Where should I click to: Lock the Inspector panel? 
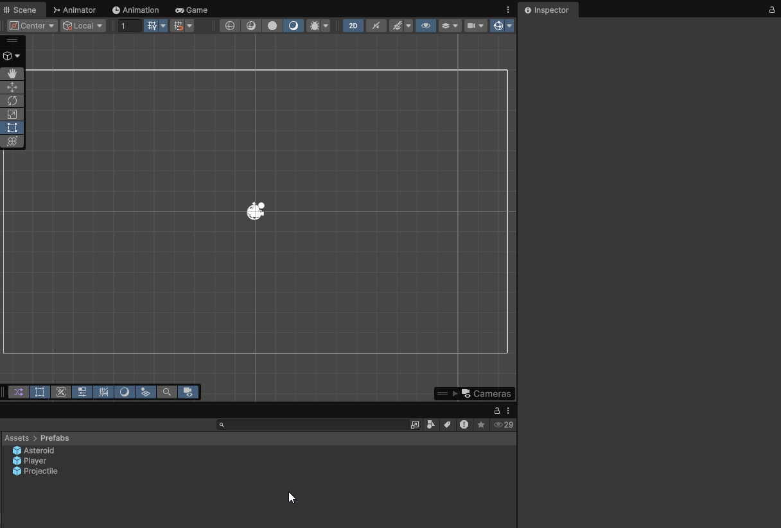(x=772, y=10)
